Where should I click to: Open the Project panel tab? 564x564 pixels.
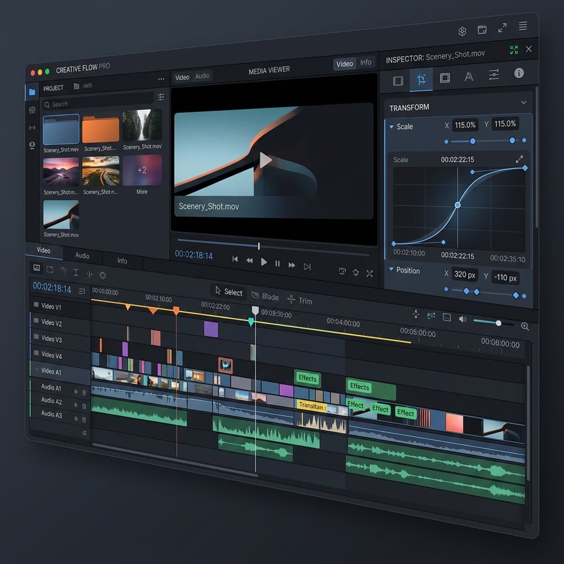click(52, 88)
